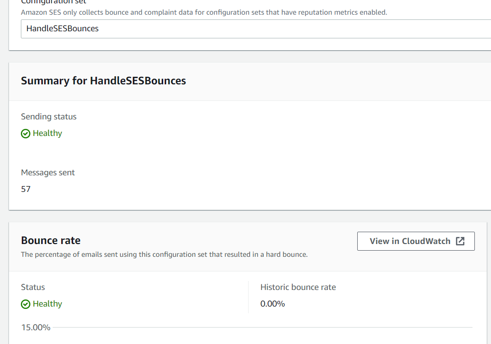This screenshot has height=344, width=491.
Task: Click the Configuration set label
Action: [x=54, y=2]
